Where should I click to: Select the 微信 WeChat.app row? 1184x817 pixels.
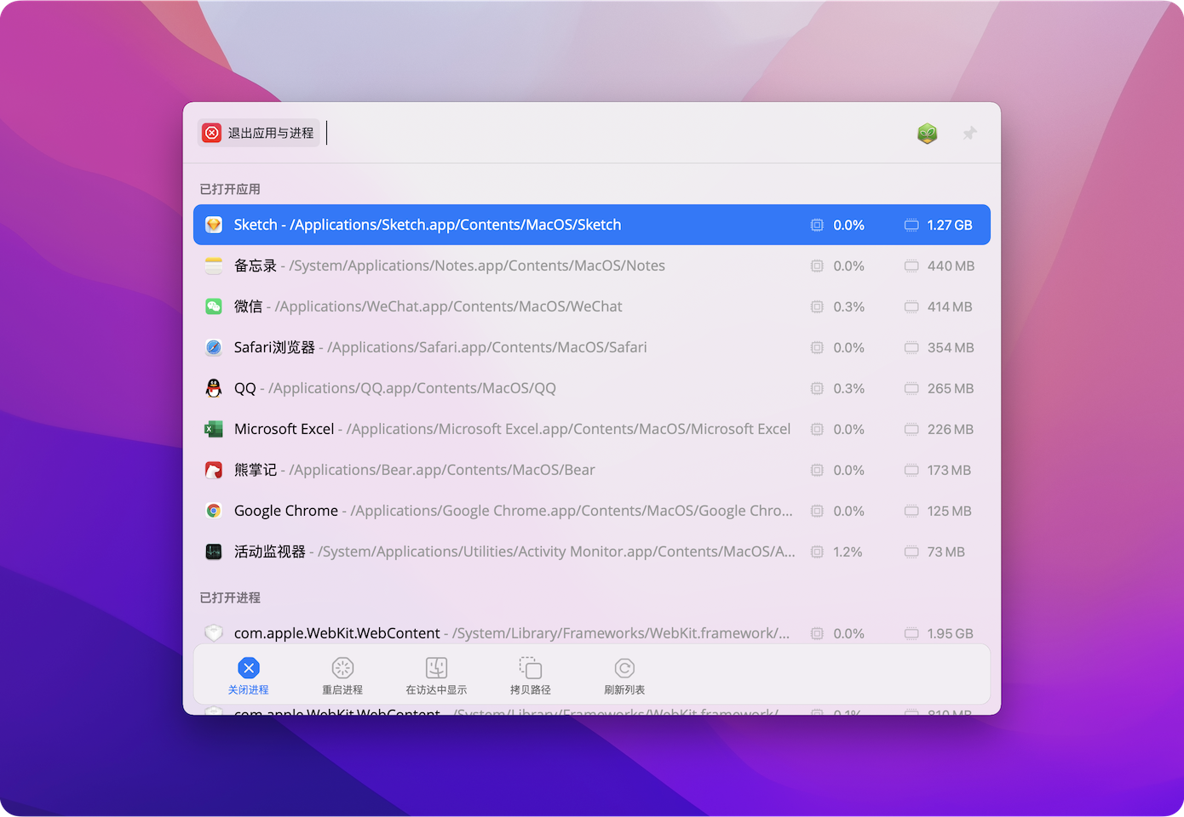click(592, 306)
